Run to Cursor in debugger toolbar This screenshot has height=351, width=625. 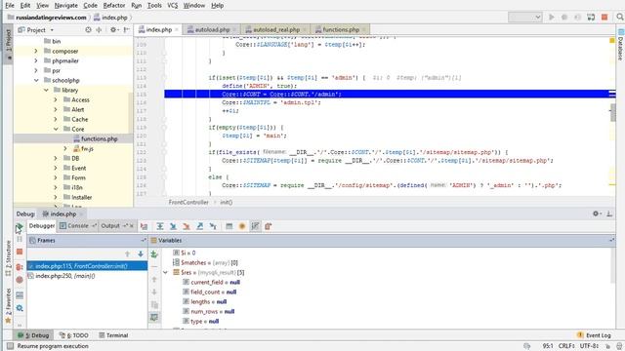click(x=213, y=226)
